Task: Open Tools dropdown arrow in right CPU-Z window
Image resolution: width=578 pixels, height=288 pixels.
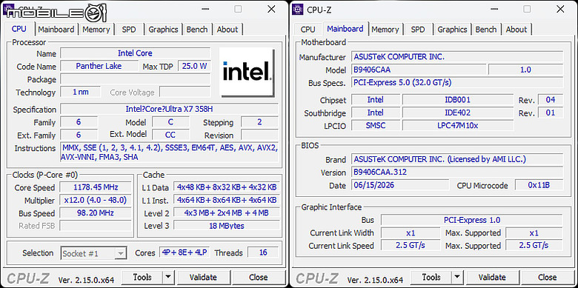Action: (456, 277)
